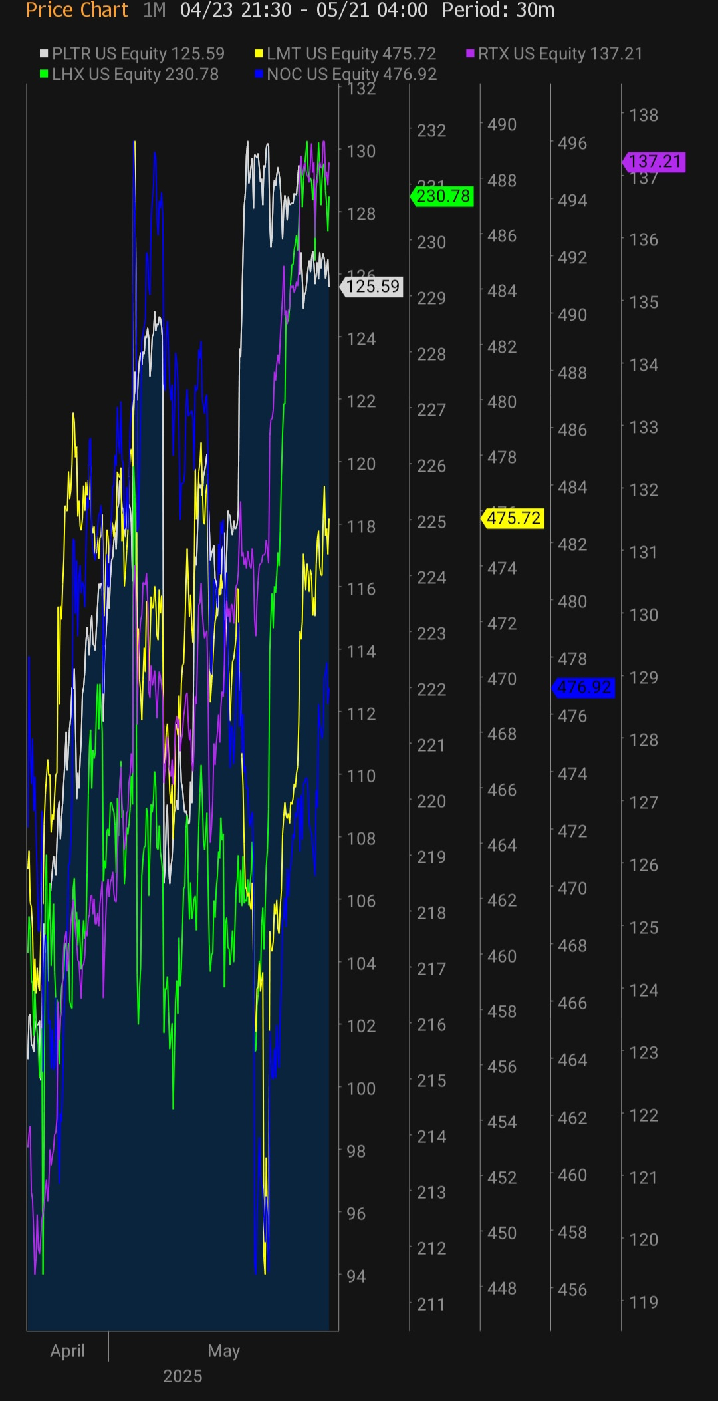Image resolution: width=718 pixels, height=1401 pixels.
Task: Click the date range 04/23 21:30 - 05/21 04:00
Action: pos(304,10)
